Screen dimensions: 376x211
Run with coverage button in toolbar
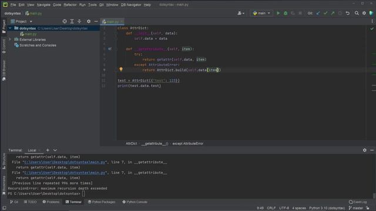tap(293, 13)
